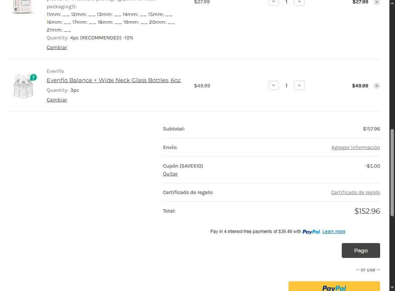Click the Pago checkout button
This screenshot has height=291, width=395.
click(361, 250)
